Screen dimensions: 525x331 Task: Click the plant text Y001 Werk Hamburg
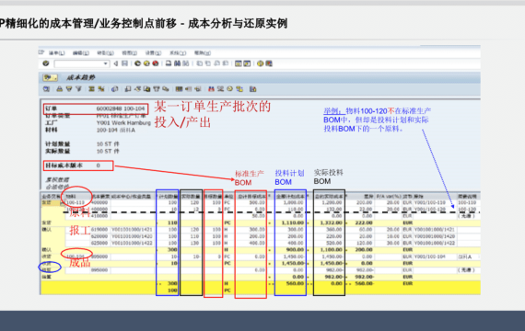123,123
